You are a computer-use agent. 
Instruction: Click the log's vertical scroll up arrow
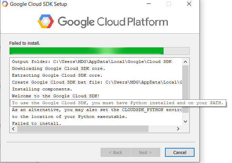coord(186,62)
